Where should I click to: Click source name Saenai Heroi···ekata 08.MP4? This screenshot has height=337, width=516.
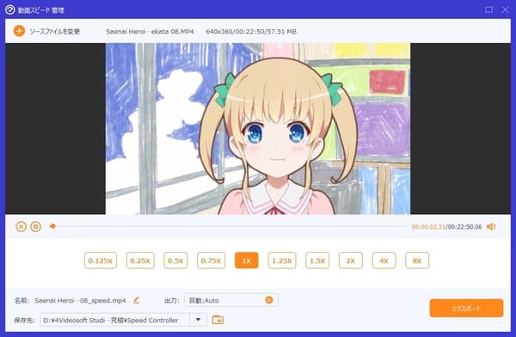150,32
